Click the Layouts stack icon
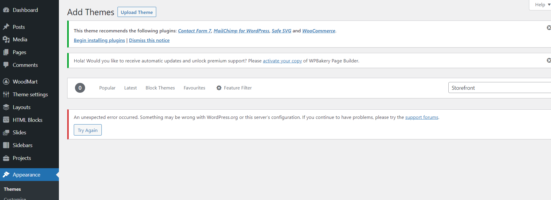Viewport: 551px width, 200px height. click(x=6, y=107)
